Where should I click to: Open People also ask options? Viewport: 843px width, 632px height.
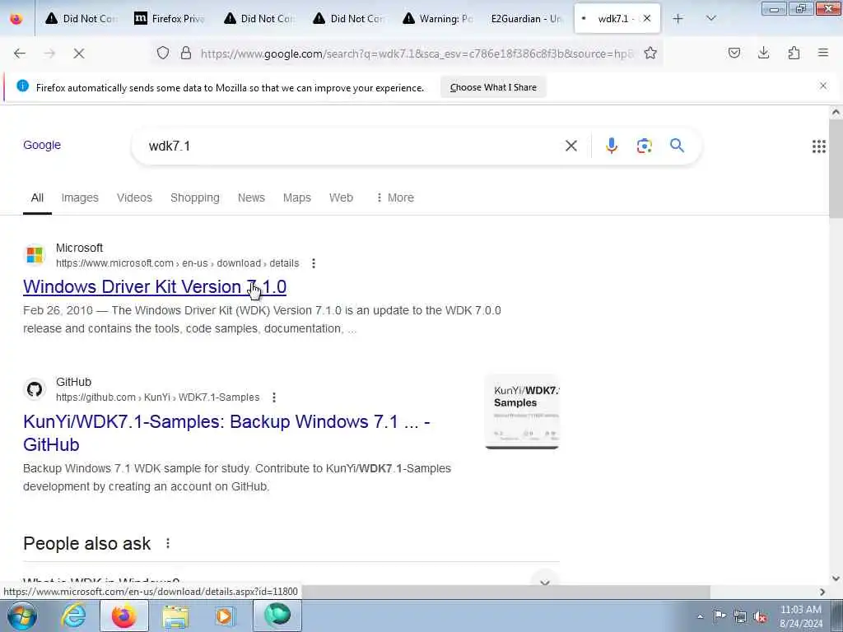[x=168, y=543]
